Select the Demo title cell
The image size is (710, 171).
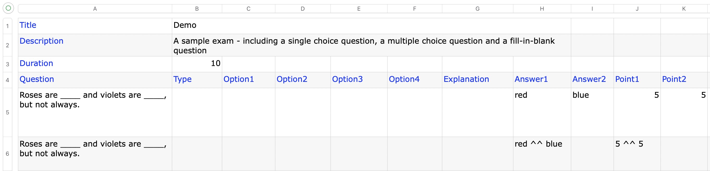click(x=371, y=26)
